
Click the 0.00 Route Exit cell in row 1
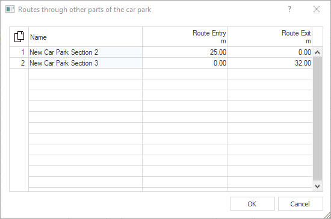click(270, 52)
